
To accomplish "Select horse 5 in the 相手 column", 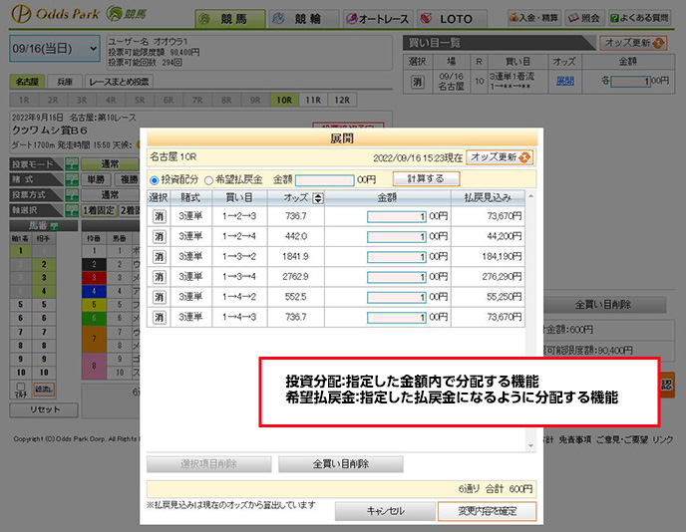I will (x=44, y=305).
